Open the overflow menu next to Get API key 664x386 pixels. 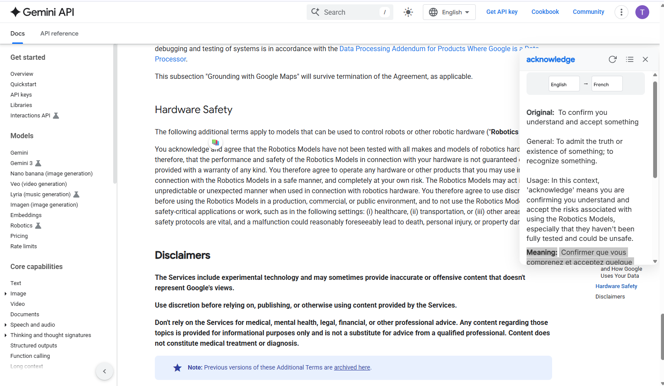[621, 12]
